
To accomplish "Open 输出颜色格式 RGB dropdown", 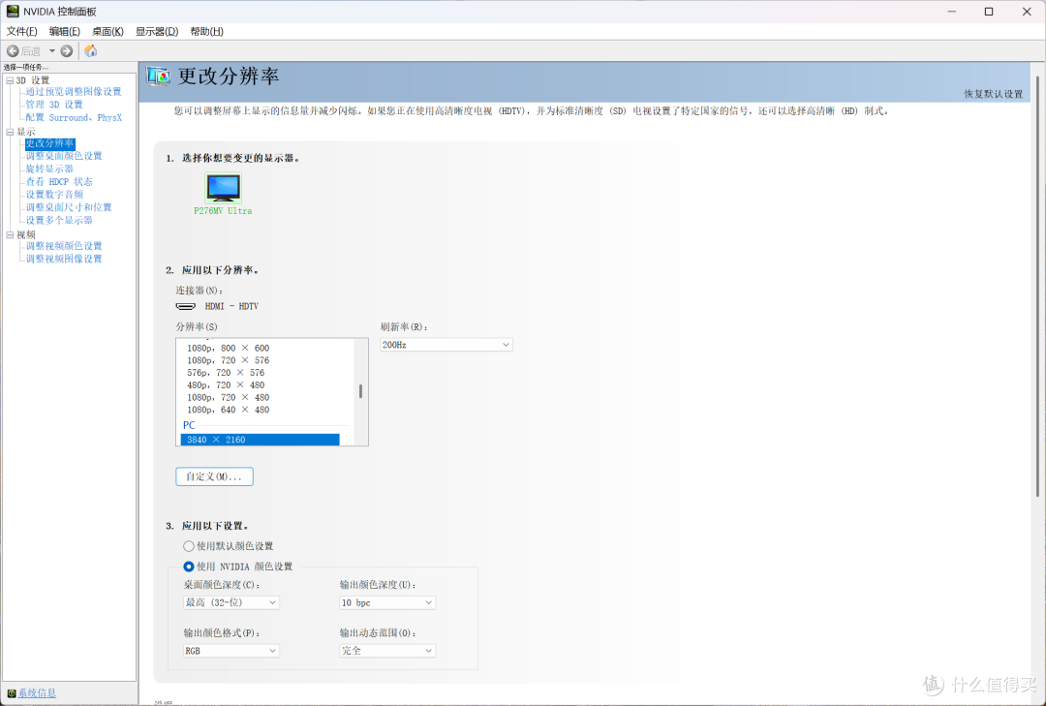I will (x=231, y=651).
